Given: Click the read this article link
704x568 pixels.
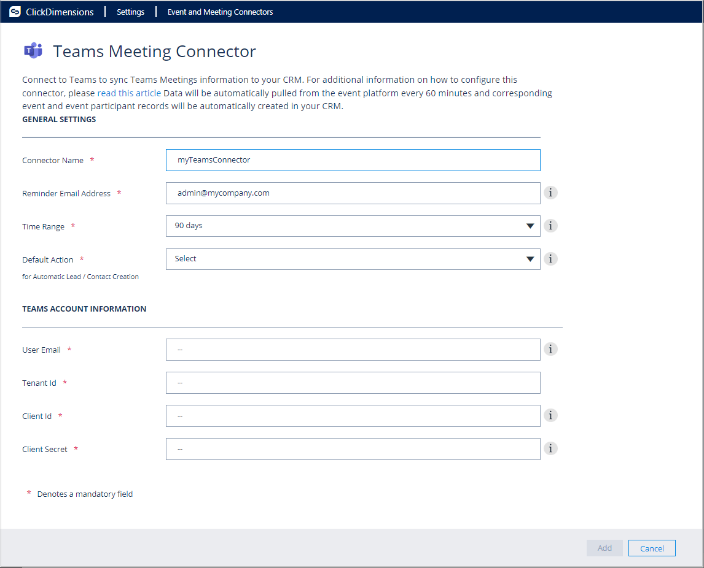Looking at the screenshot, I should tap(128, 93).
